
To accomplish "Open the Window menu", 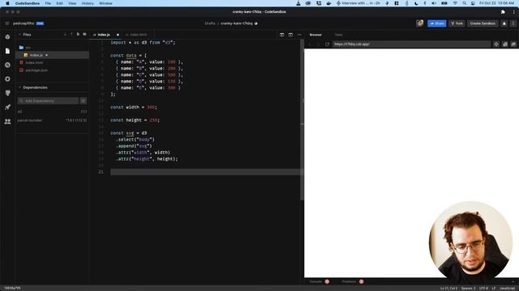I will coord(105,3).
